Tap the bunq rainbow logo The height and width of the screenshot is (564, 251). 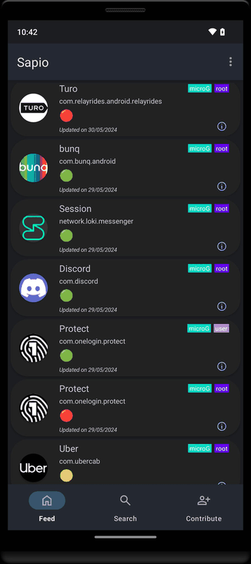[33, 168]
